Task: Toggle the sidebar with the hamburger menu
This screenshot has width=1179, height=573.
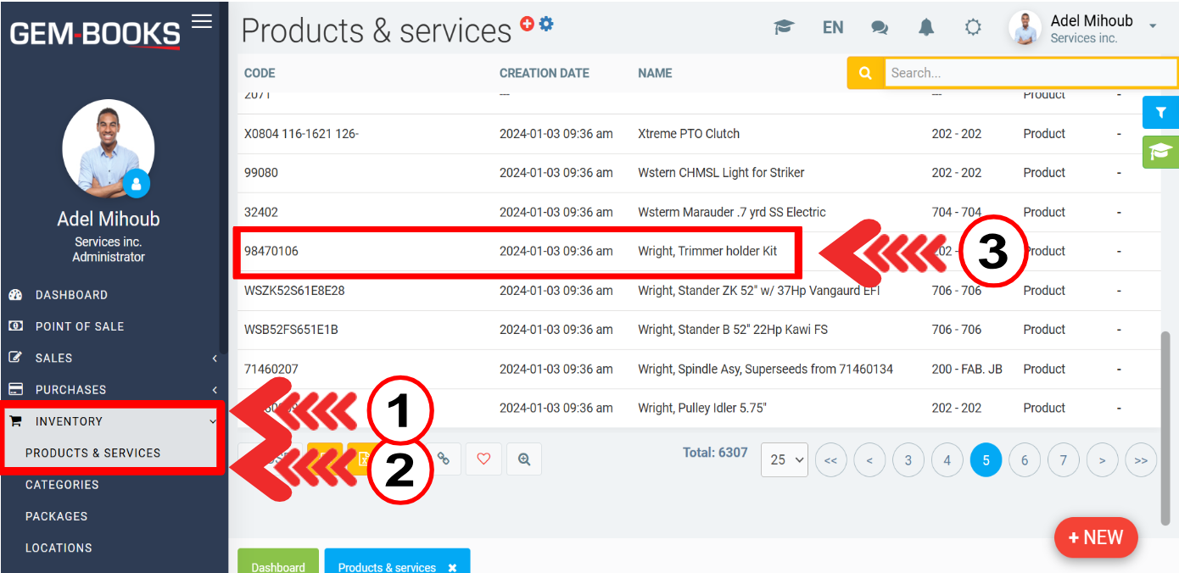Action: [202, 21]
